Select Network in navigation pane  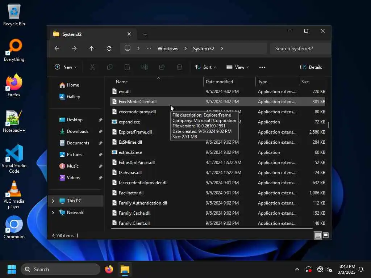coord(75,212)
